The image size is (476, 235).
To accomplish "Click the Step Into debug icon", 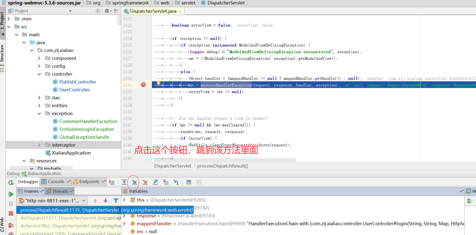I will 135,182.
